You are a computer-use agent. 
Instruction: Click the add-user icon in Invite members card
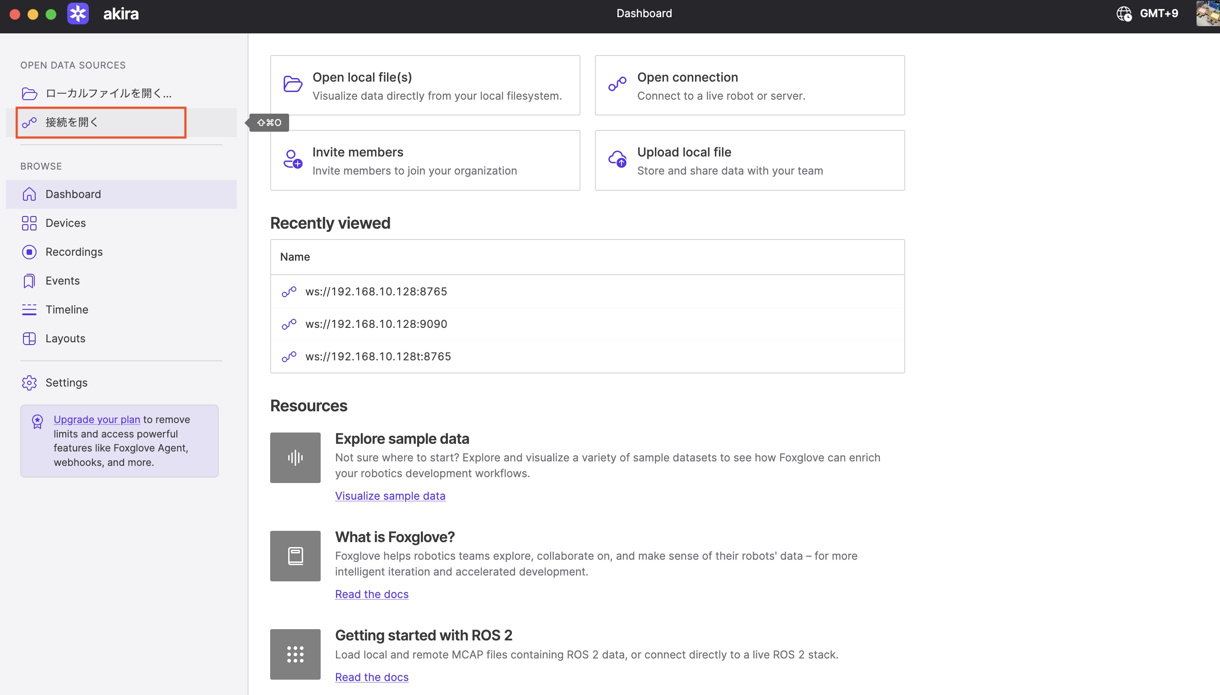[293, 159]
